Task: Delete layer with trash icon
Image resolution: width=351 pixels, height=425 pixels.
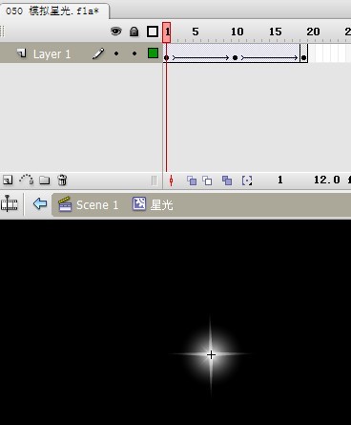Action: [62, 180]
